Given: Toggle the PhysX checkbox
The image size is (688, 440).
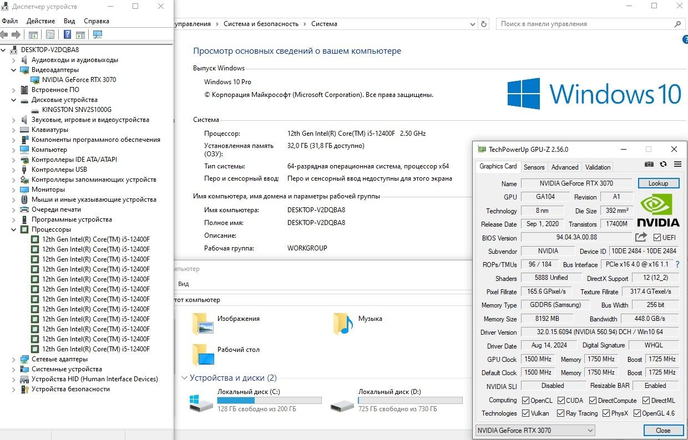Looking at the screenshot, I should coord(605,413).
